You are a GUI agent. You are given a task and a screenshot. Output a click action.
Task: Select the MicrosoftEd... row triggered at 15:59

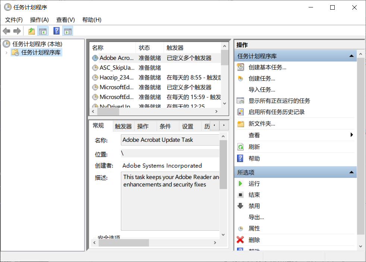coord(155,97)
